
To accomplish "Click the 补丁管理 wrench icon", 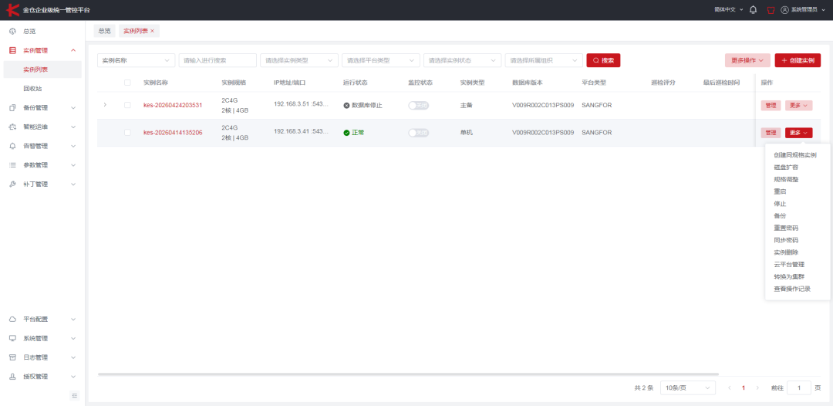I will [13, 184].
